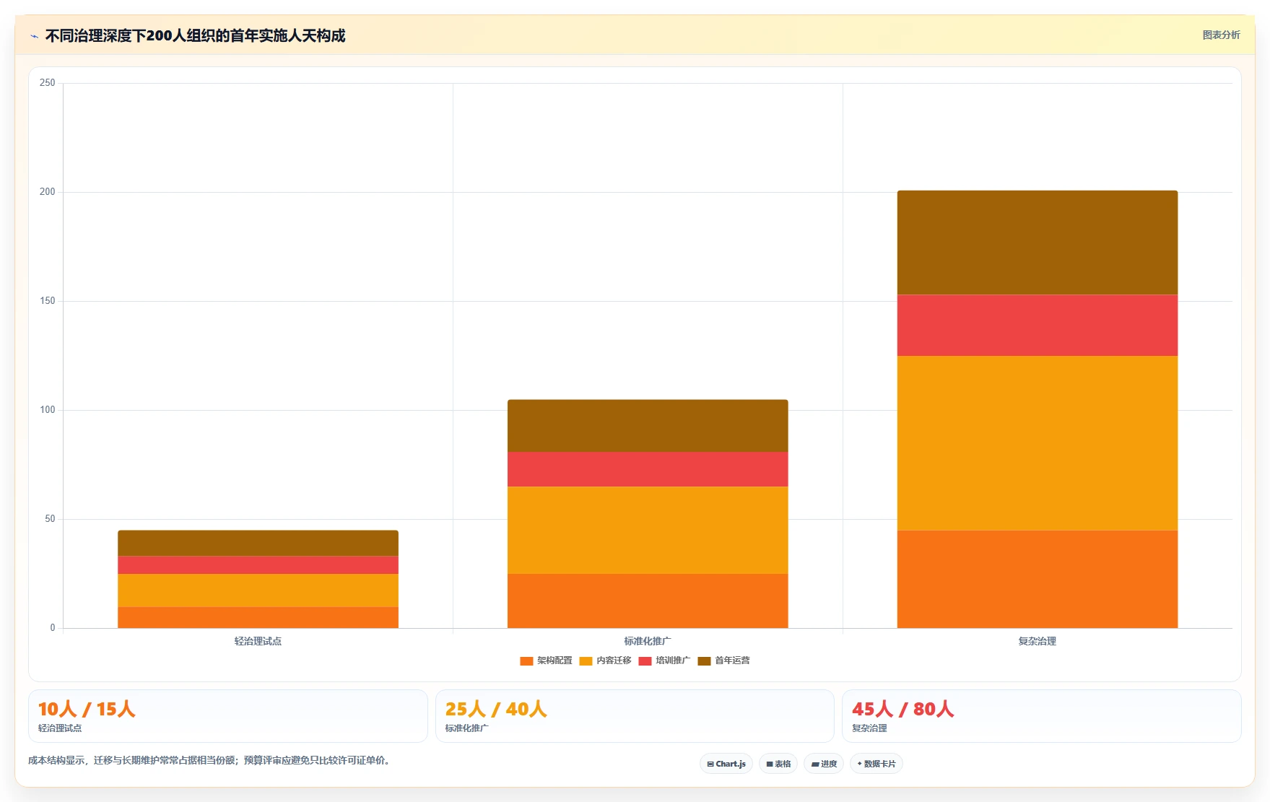Click the 复杂治理 x-axis label
The width and height of the screenshot is (1270, 802).
[1038, 641]
